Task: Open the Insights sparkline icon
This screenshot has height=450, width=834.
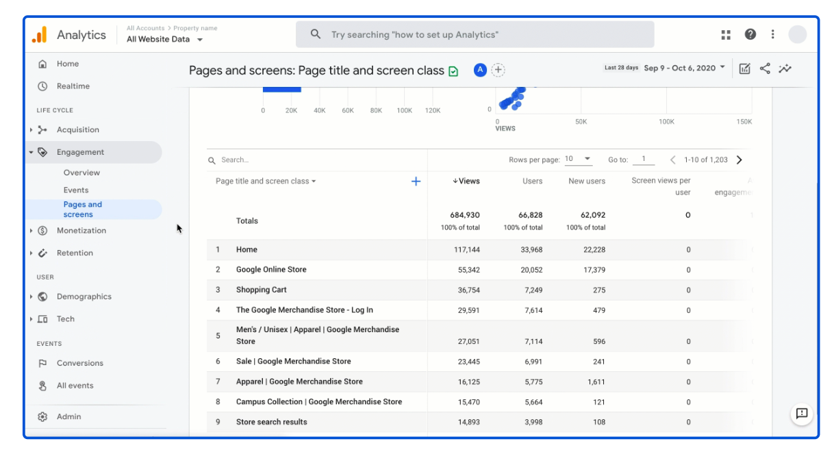Action: click(785, 68)
